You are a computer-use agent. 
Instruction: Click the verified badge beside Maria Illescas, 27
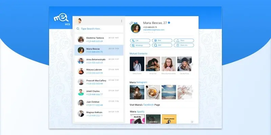point(169,23)
